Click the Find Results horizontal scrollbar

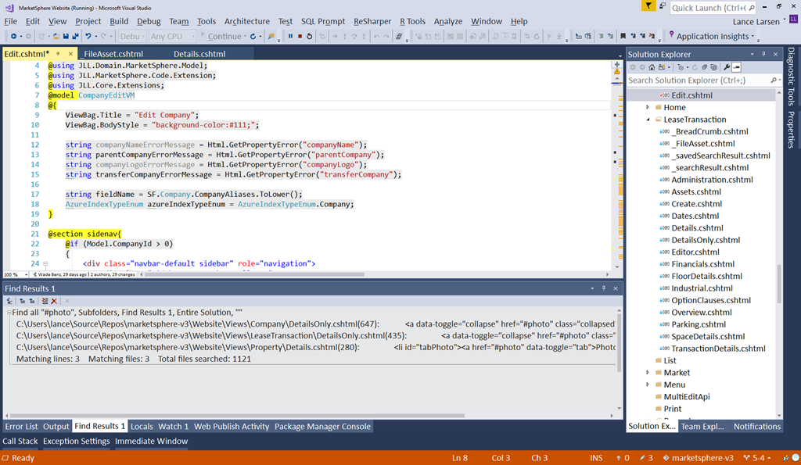[238, 416]
